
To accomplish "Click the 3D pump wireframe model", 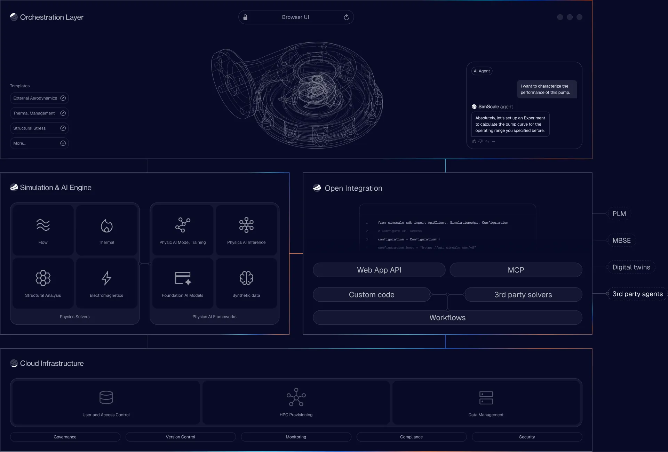I will click(297, 95).
